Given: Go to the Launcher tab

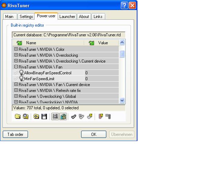Looking at the screenshot, I should tap(67, 17).
